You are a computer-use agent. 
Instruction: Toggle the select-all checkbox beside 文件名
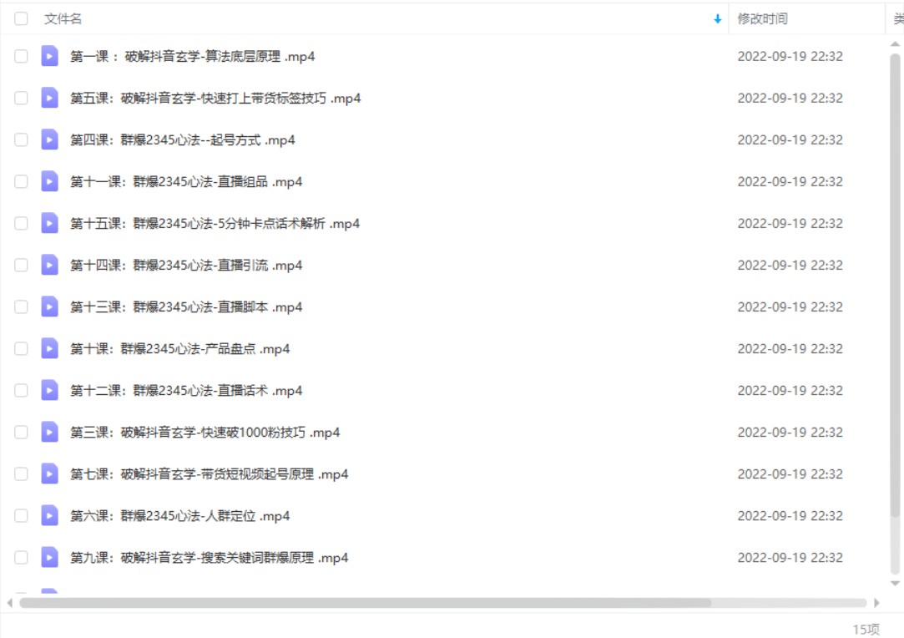tap(22, 18)
